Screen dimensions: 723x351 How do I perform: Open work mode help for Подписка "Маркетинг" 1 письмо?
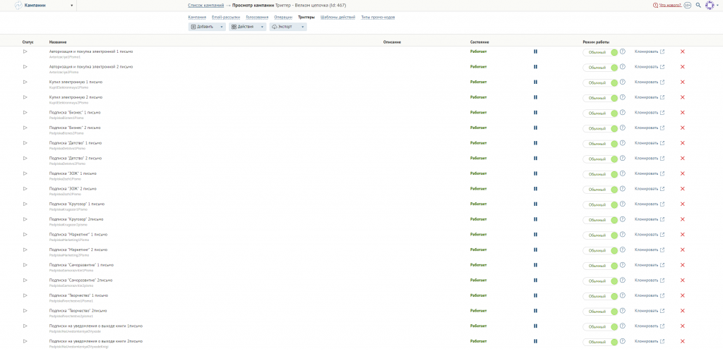click(x=623, y=234)
